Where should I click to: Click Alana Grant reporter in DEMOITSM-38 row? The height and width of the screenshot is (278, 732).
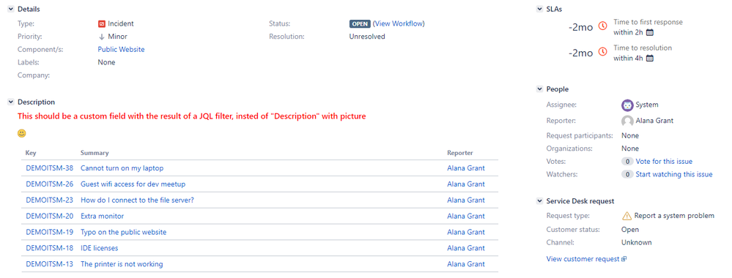pos(466,168)
